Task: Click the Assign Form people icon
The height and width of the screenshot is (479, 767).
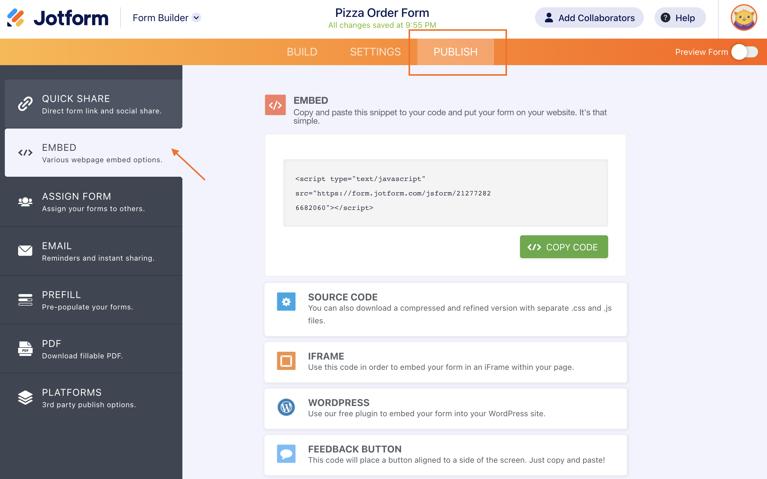Action: [25, 202]
